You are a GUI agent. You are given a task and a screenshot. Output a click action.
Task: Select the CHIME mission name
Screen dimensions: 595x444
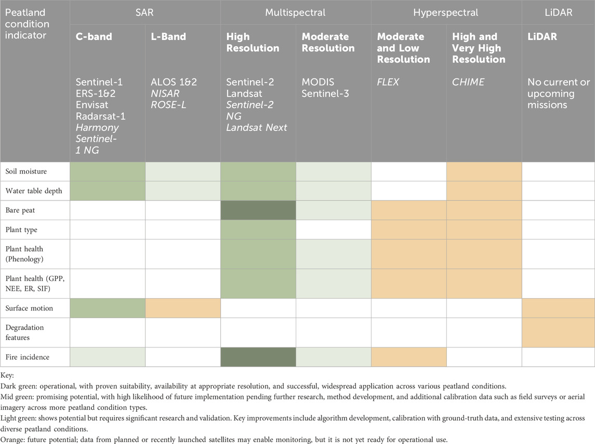click(x=467, y=83)
